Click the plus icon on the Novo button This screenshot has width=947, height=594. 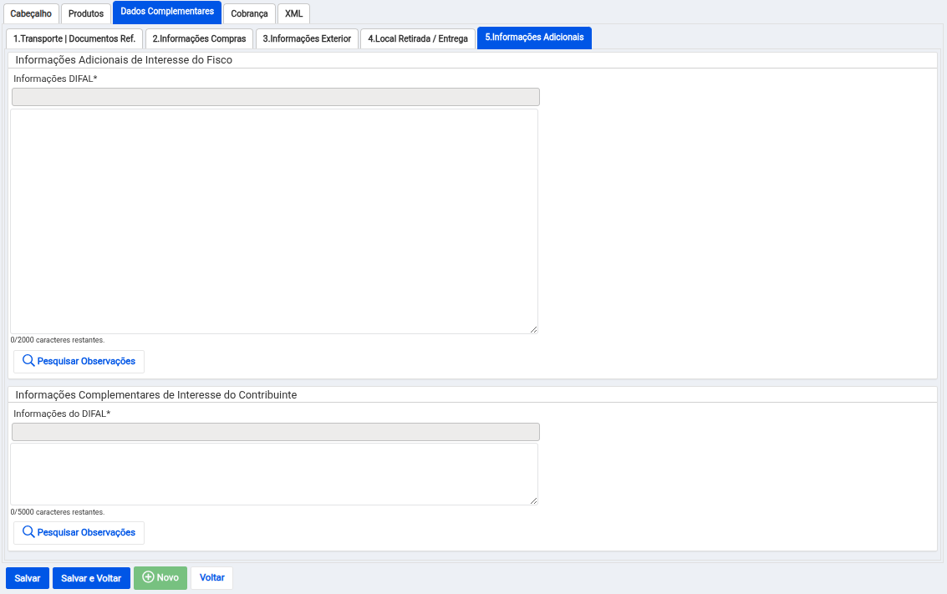tap(148, 577)
